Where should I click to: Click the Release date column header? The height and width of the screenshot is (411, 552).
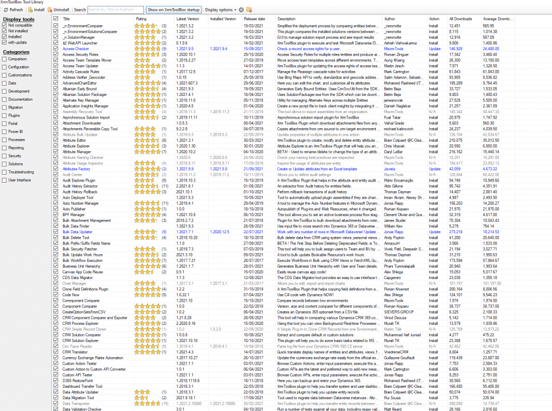(254, 19)
